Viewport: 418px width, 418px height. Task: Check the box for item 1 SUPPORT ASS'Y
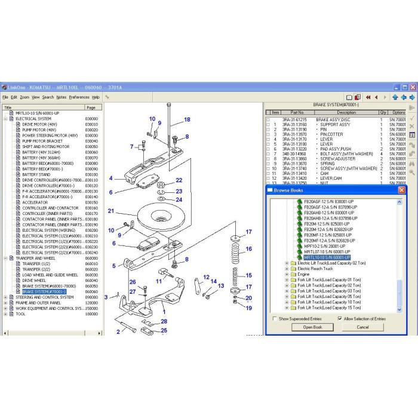(268, 125)
